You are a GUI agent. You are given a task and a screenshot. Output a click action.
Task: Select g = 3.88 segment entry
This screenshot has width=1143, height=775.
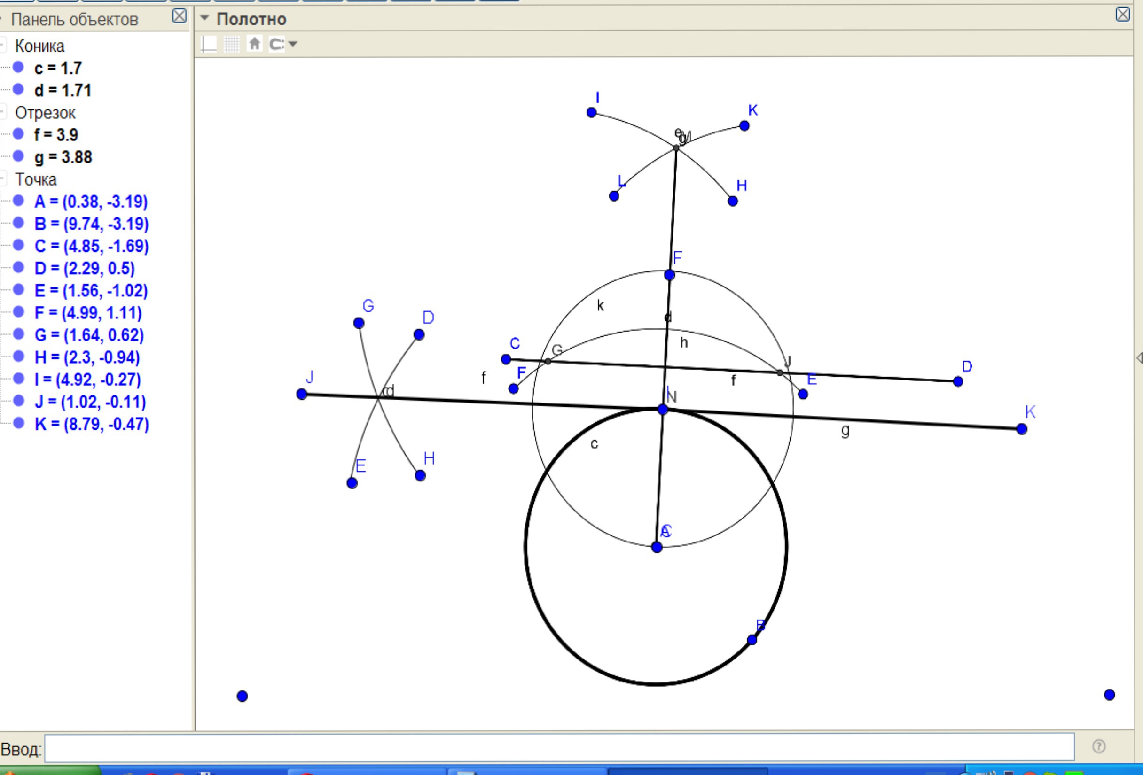point(63,157)
